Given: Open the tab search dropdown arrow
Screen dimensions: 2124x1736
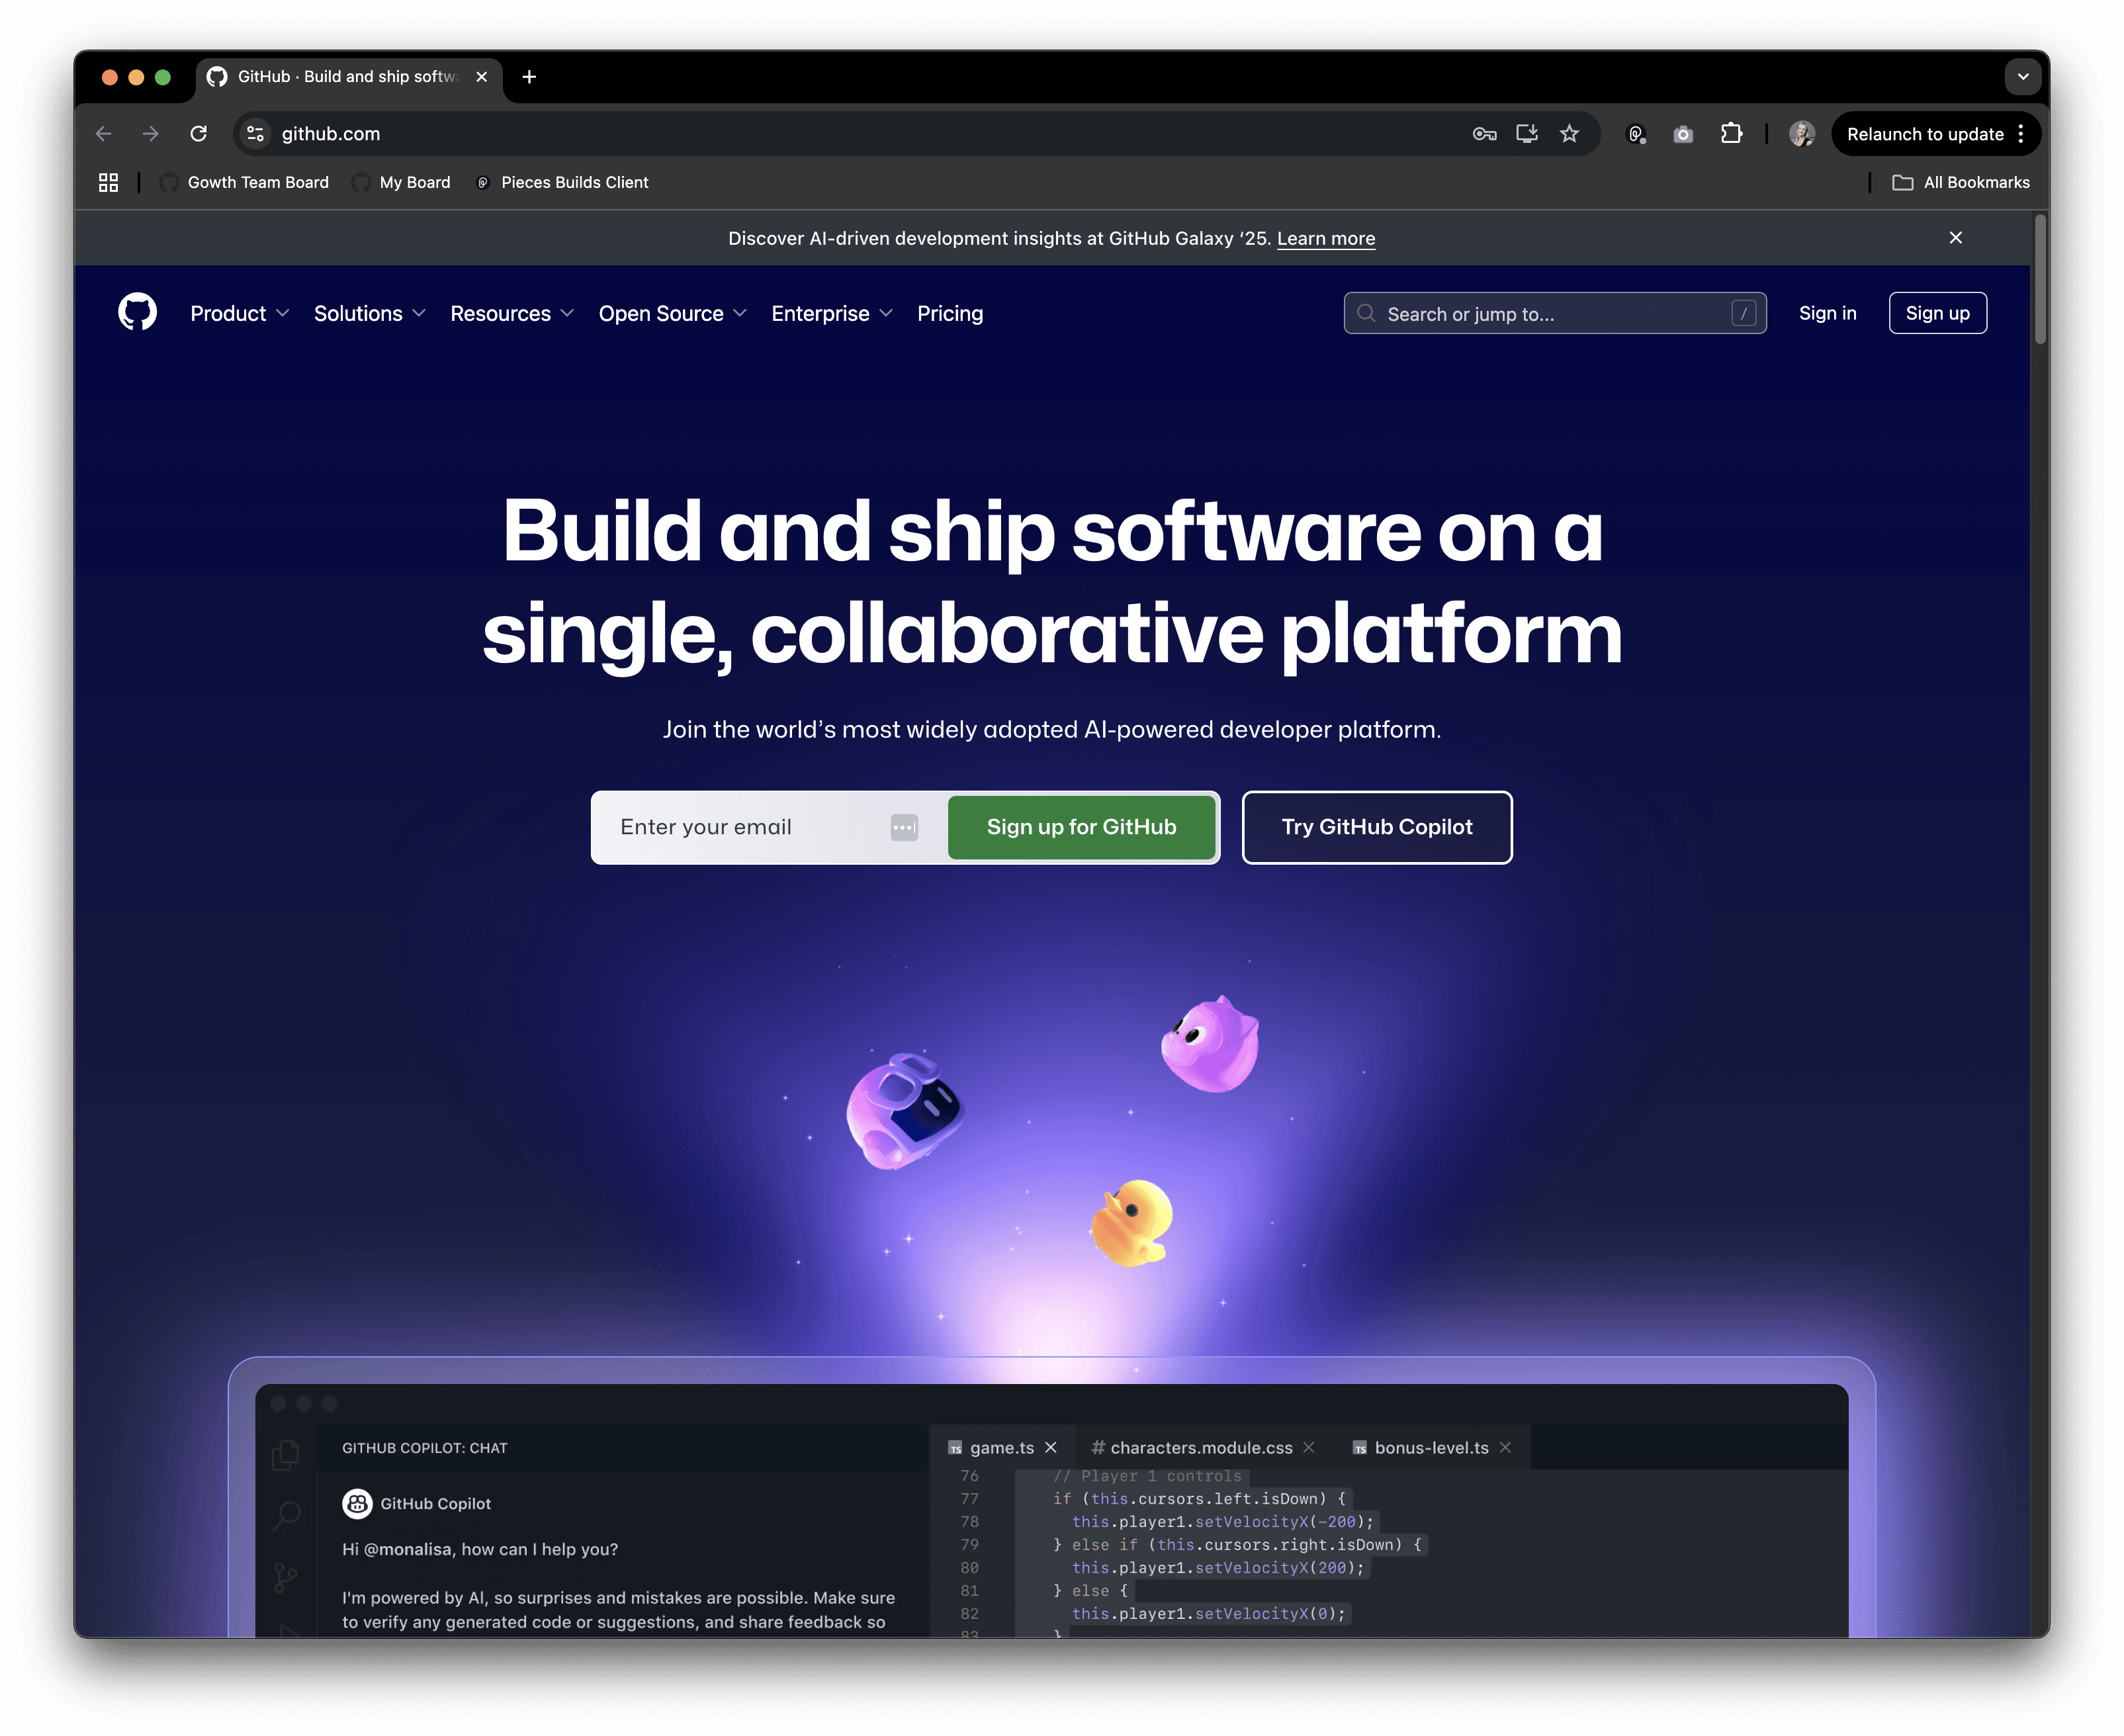Looking at the screenshot, I should [2022, 77].
